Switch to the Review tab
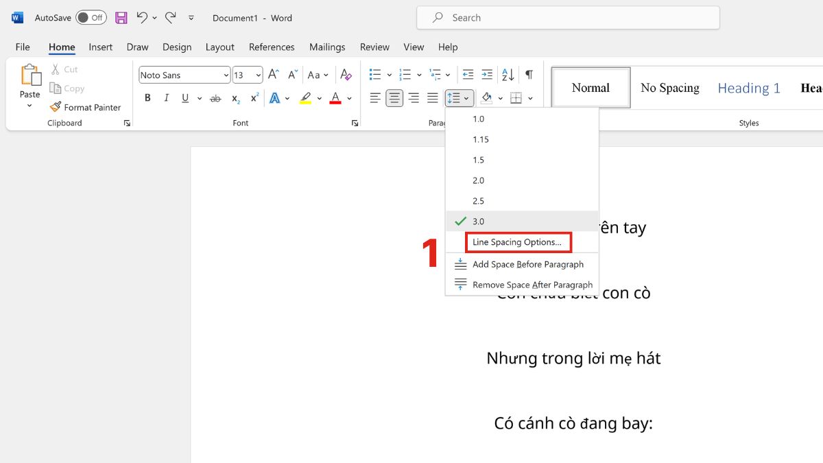Image resolution: width=823 pixels, height=463 pixels. tap(374, 47)
